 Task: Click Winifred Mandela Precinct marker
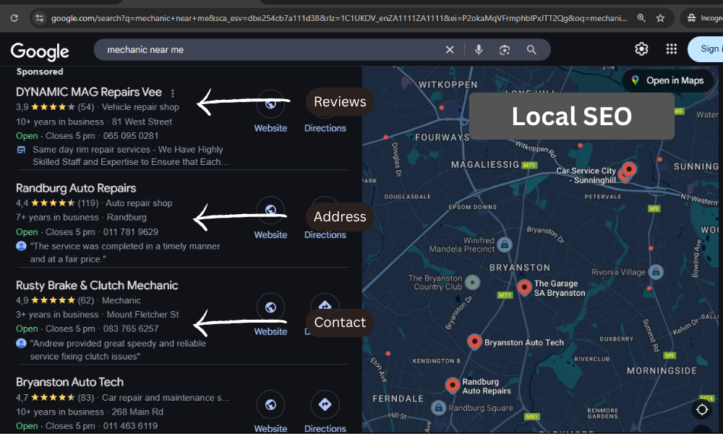505,244
